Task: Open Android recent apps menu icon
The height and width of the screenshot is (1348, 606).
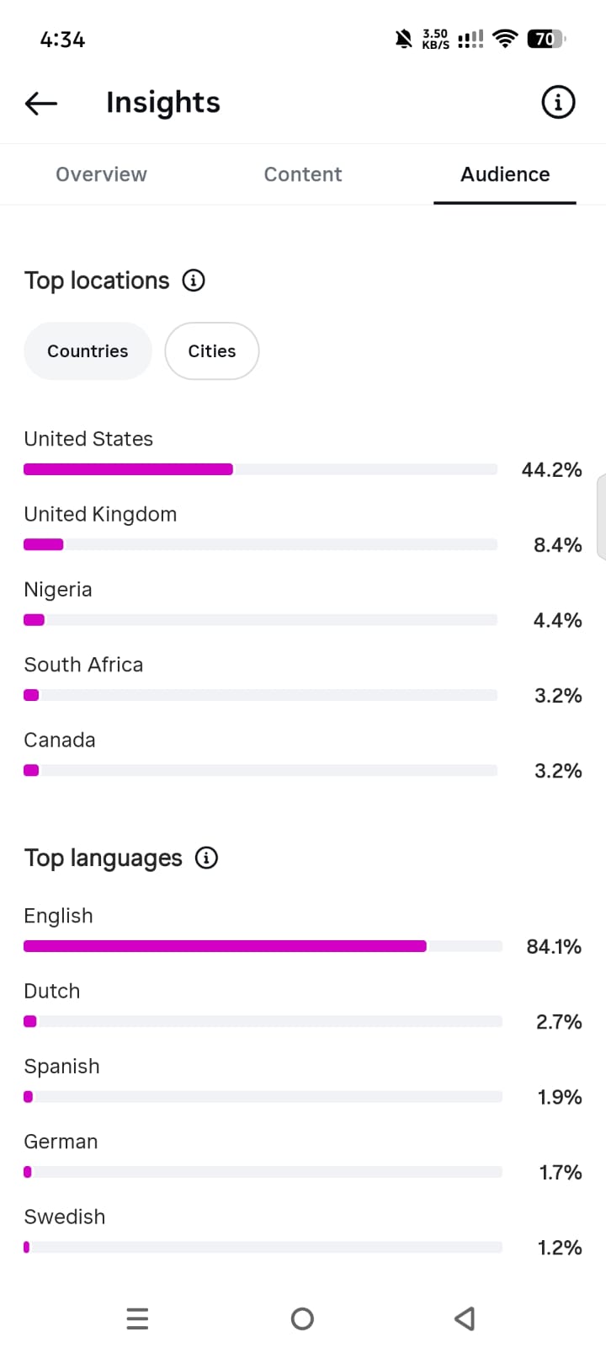Action: click(x=137, y=1319)
